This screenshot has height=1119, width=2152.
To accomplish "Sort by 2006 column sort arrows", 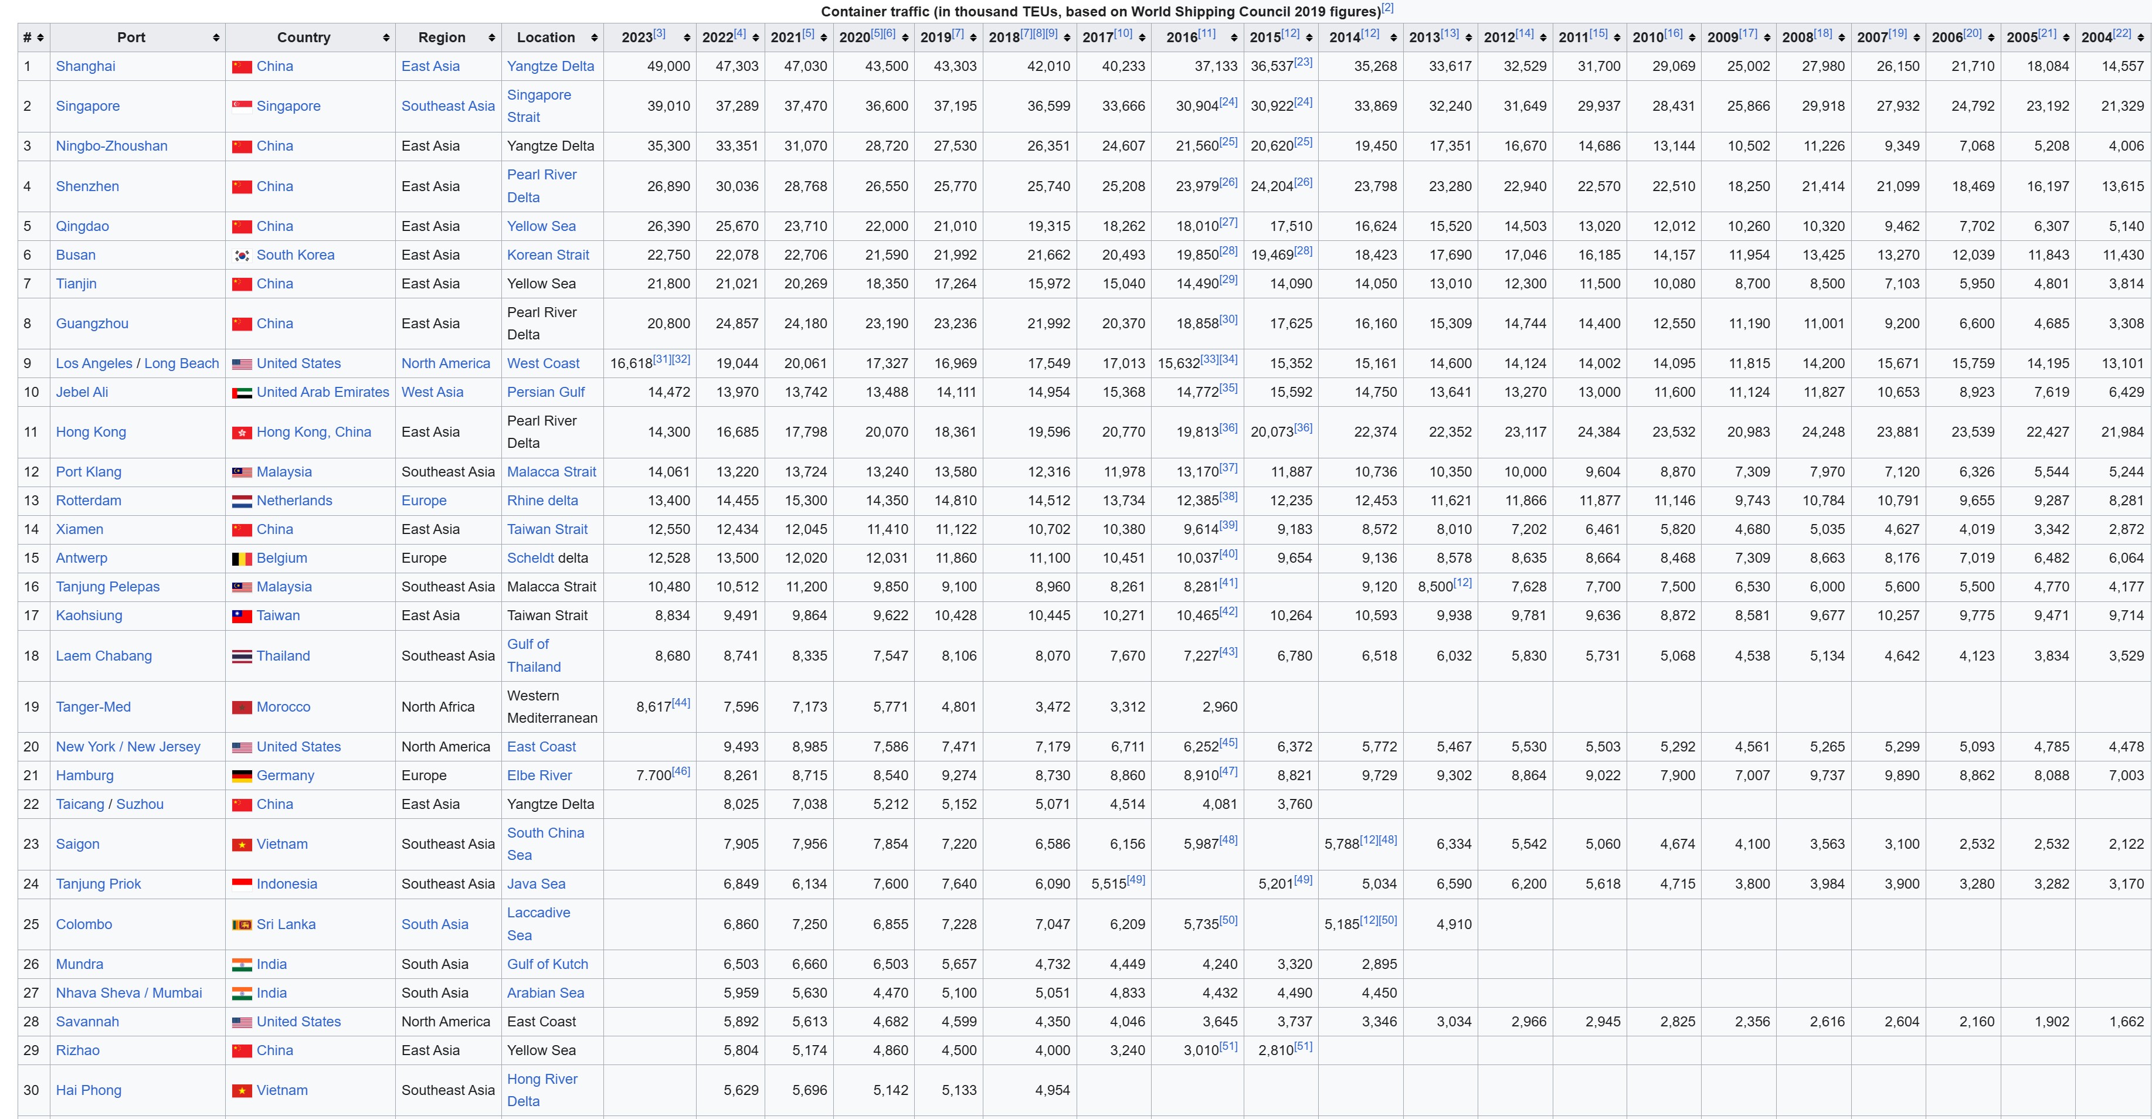I will (1991, 38).
